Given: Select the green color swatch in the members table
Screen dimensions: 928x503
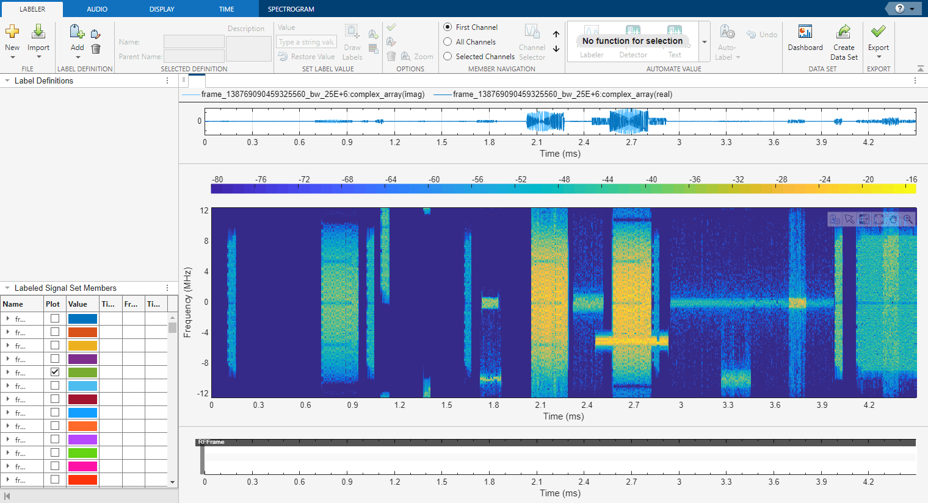Looking at the screenshot, I should 82,372.
